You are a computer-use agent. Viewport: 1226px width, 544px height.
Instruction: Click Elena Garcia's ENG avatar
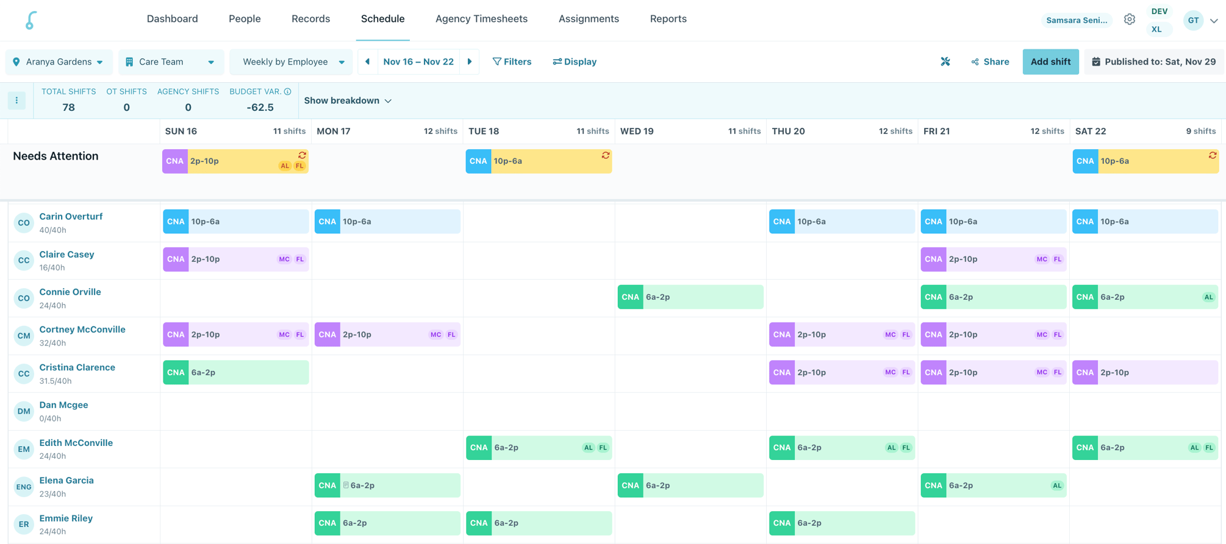[24, 487]
